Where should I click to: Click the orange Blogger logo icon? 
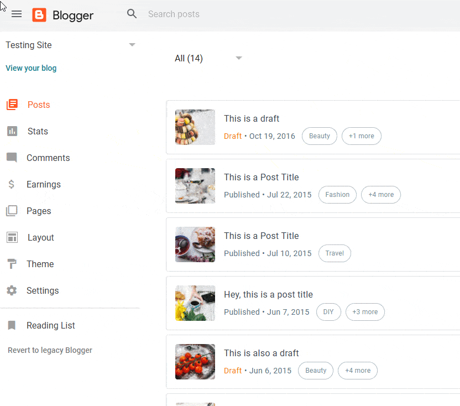coord(39,15)
